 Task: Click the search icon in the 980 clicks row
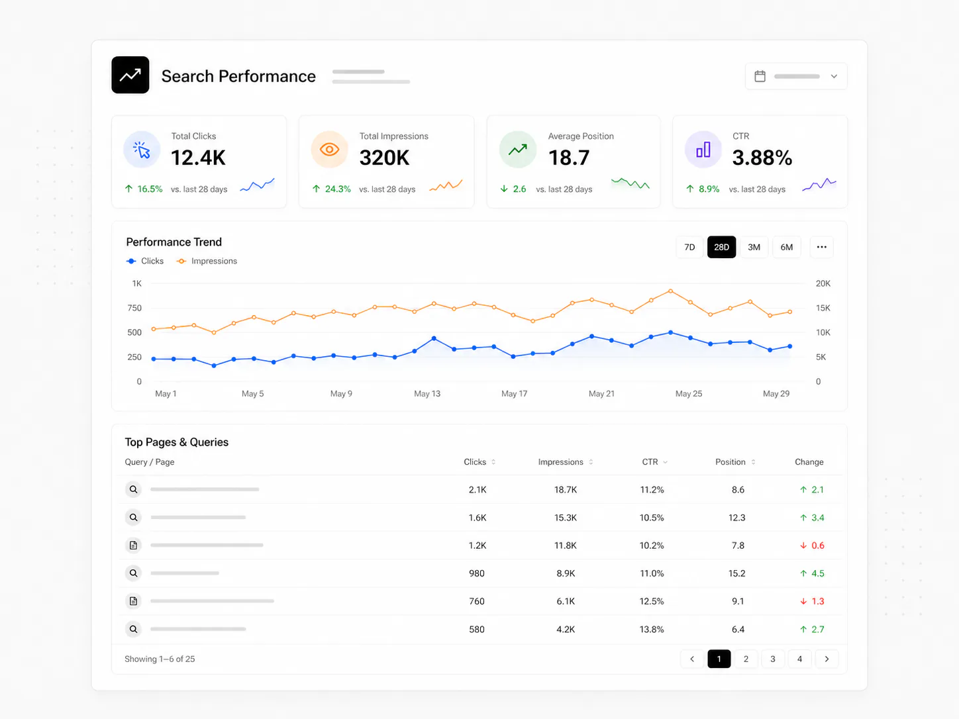click(x=134, y=573)
